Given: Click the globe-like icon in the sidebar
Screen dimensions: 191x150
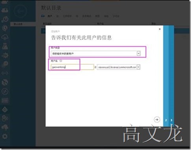Looking at the screenshot, I should pos(5,82).
